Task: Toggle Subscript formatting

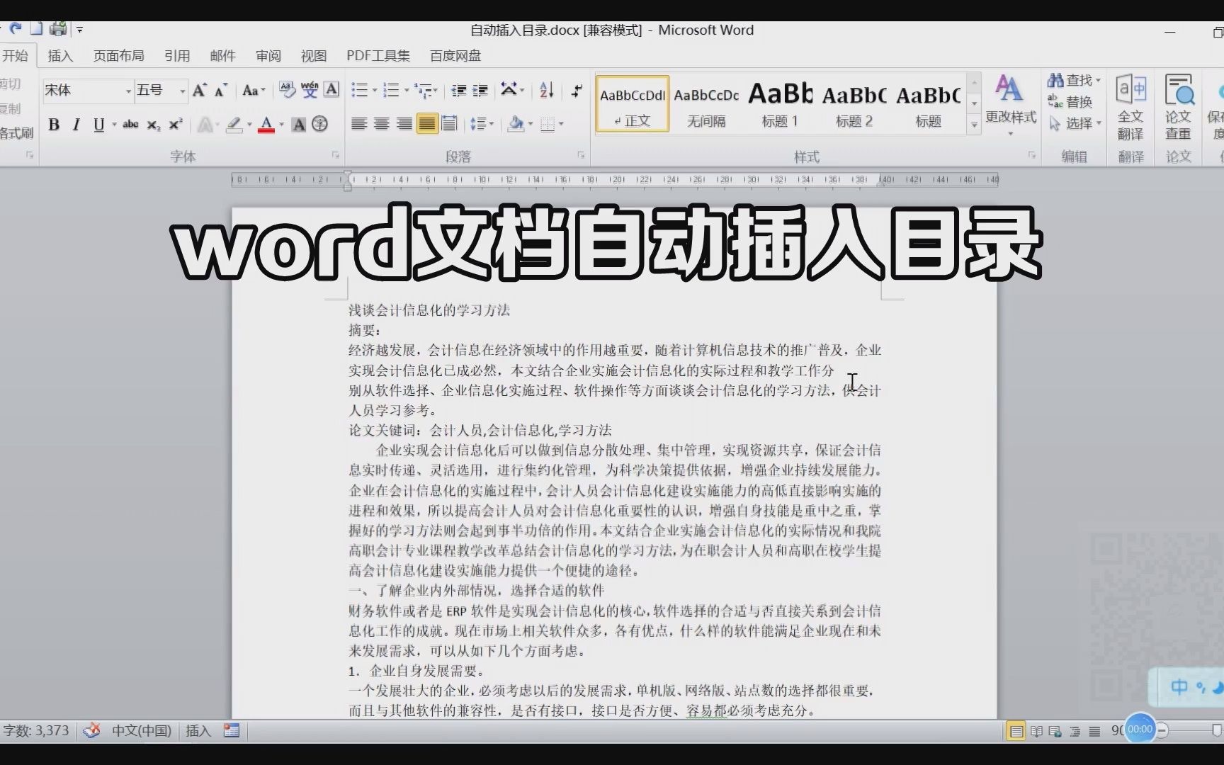Action: [154, 125]
